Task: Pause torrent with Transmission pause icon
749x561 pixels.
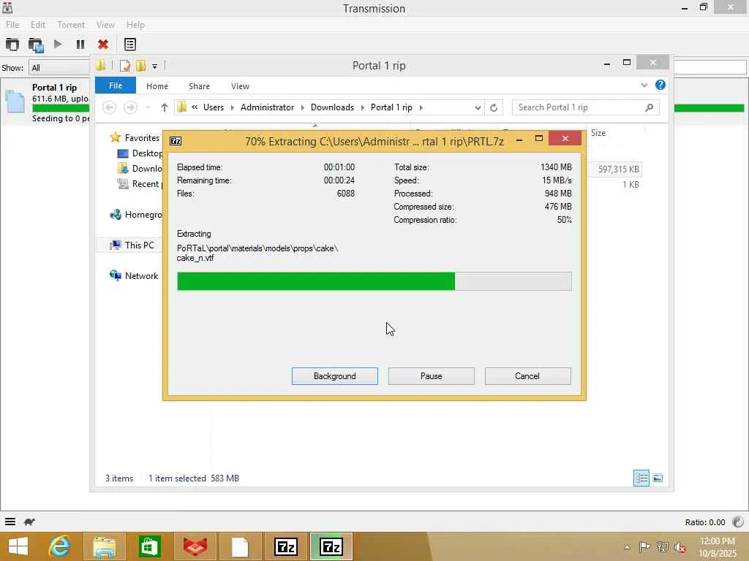Action: pyautogui.click(x=80, y=45)
